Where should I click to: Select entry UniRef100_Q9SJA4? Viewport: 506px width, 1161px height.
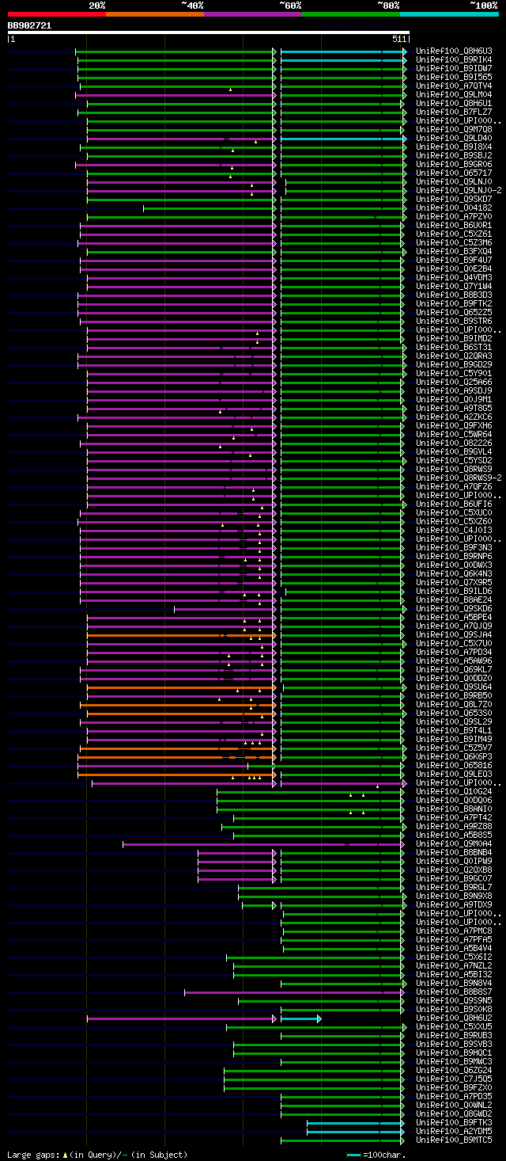454,634
